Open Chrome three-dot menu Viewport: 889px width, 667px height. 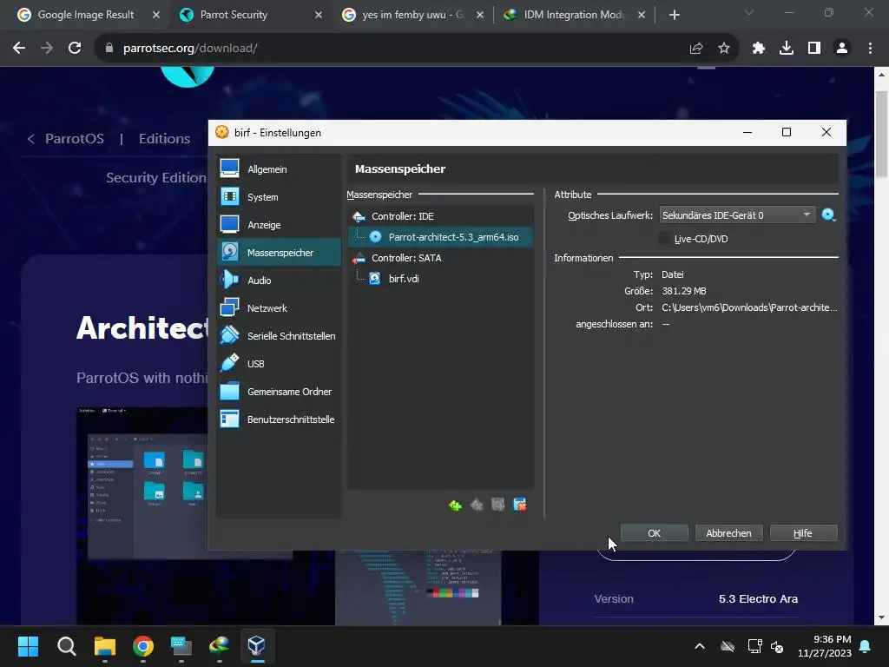[870, 49]
